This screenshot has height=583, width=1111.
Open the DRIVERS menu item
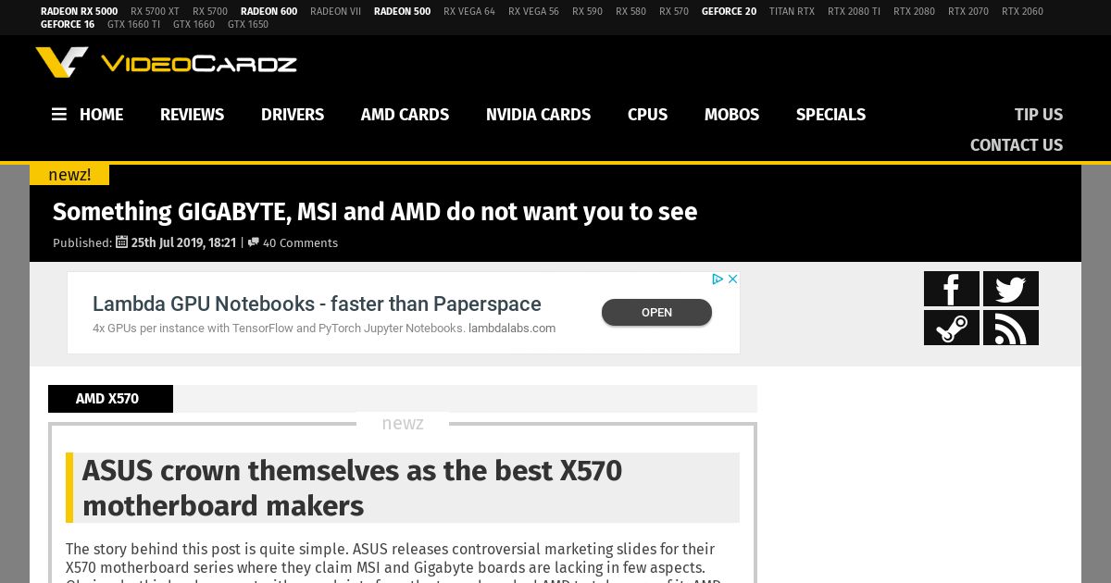[x=293, y=115]
